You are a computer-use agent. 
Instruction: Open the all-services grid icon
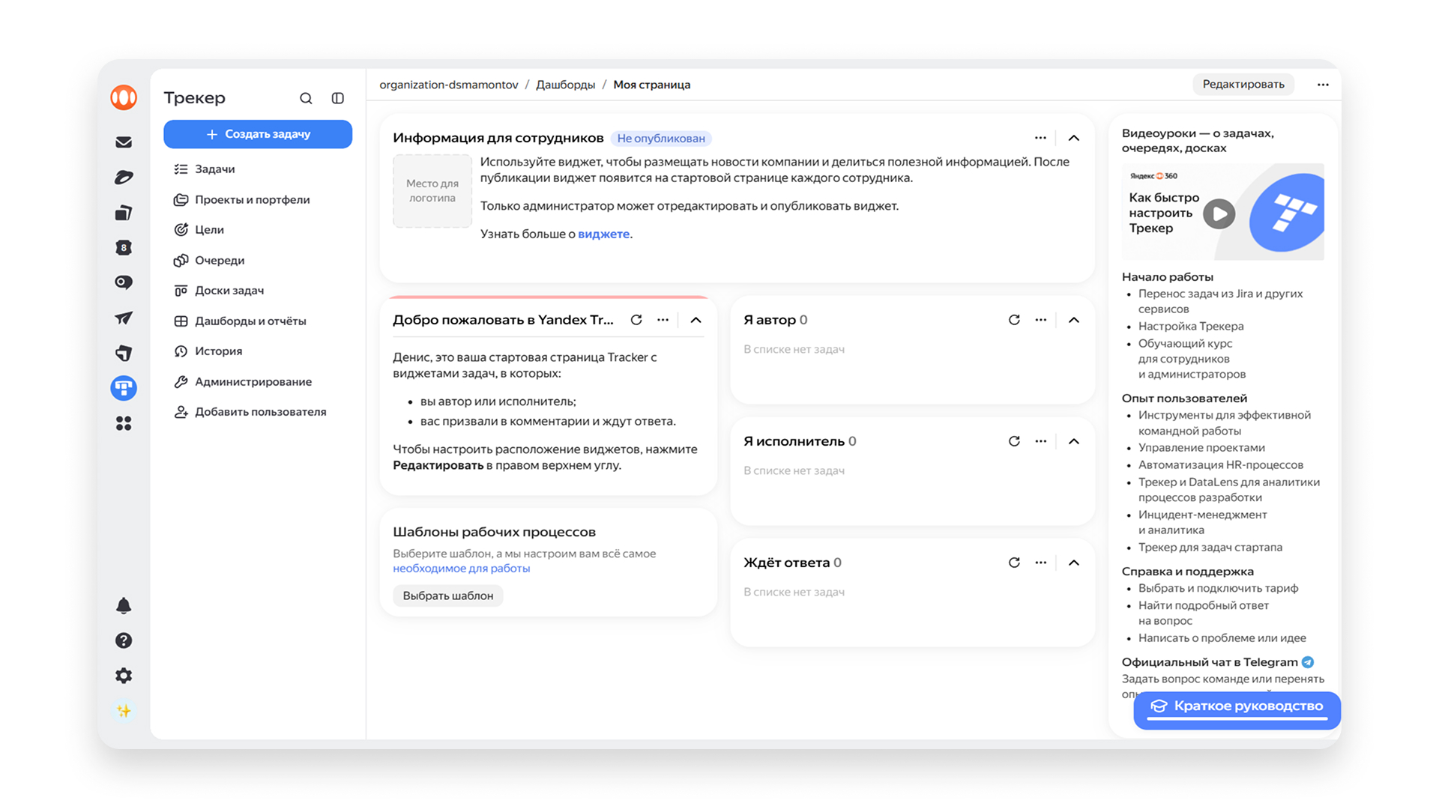[x=124, y=423]
